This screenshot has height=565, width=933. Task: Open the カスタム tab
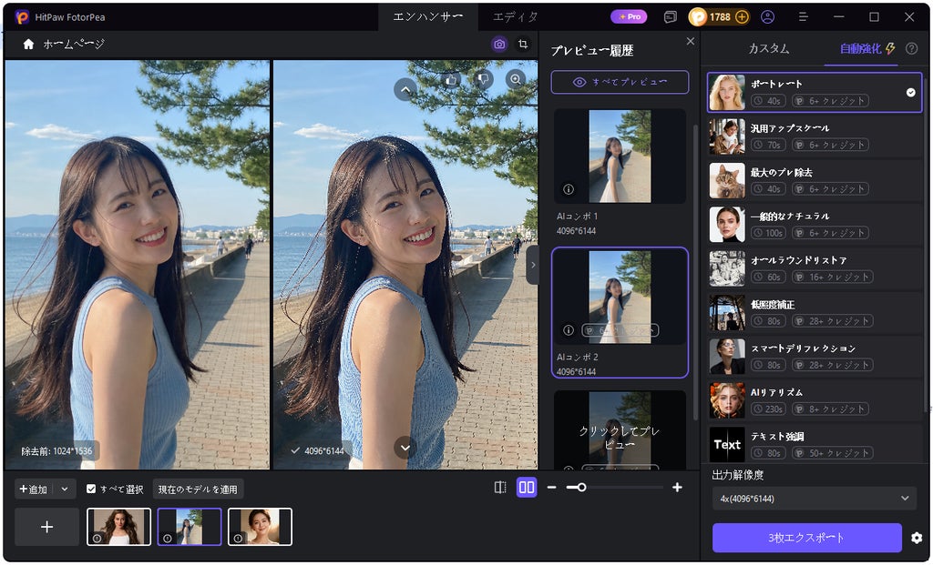(x=769, y=49)
